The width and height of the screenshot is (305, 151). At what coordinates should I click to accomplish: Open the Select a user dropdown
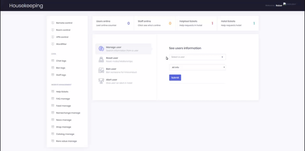(197, 57)
